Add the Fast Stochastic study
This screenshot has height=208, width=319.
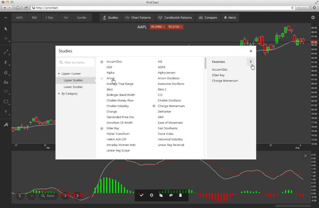167,128
